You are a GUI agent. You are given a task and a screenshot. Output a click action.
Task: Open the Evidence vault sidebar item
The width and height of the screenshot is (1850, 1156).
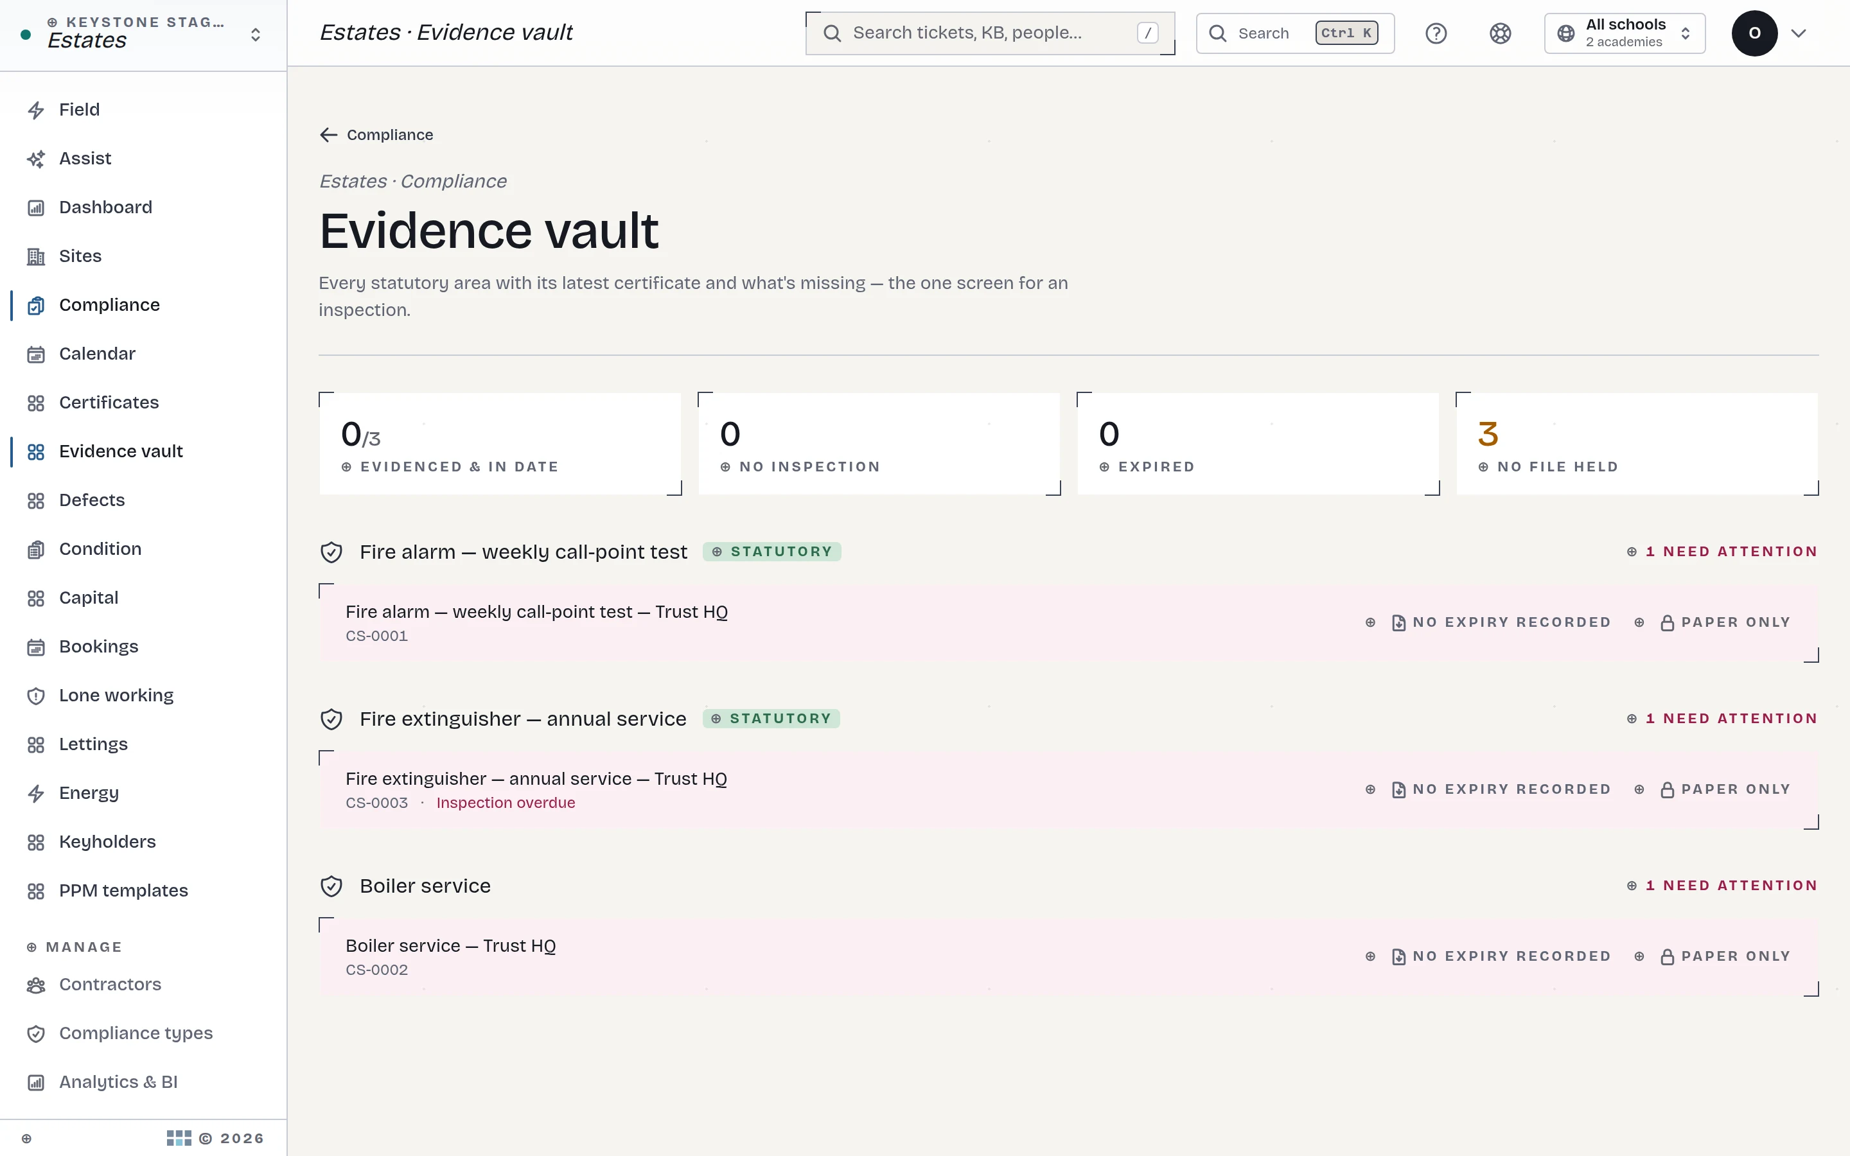point(143,451)
